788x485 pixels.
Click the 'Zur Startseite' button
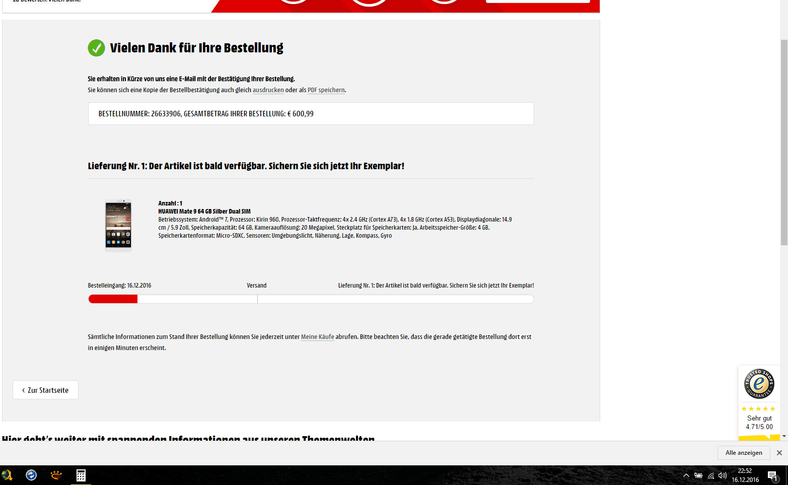[x=45, y=390]
